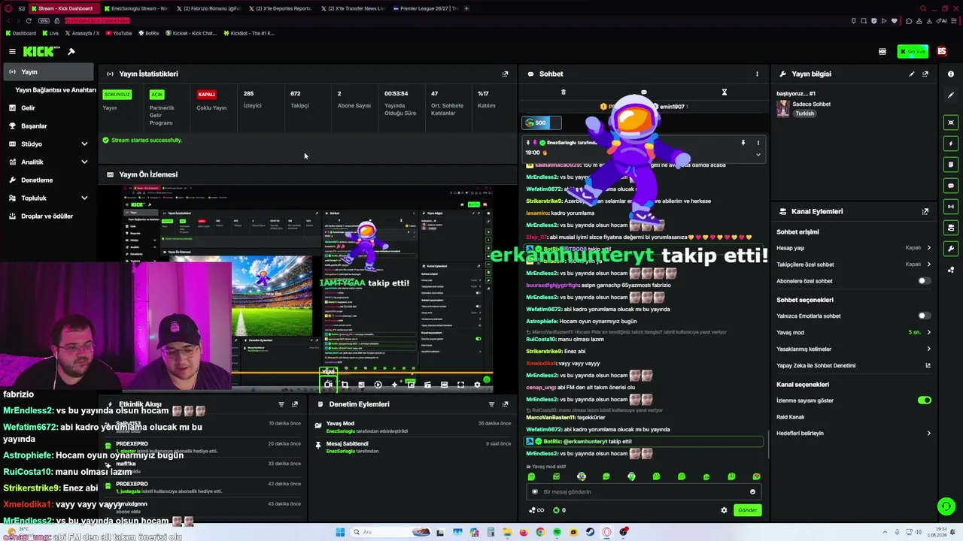Pop out the Kanal Eylemleri panel
Viewport: 963px width, 541px height.
click(925, 211)
